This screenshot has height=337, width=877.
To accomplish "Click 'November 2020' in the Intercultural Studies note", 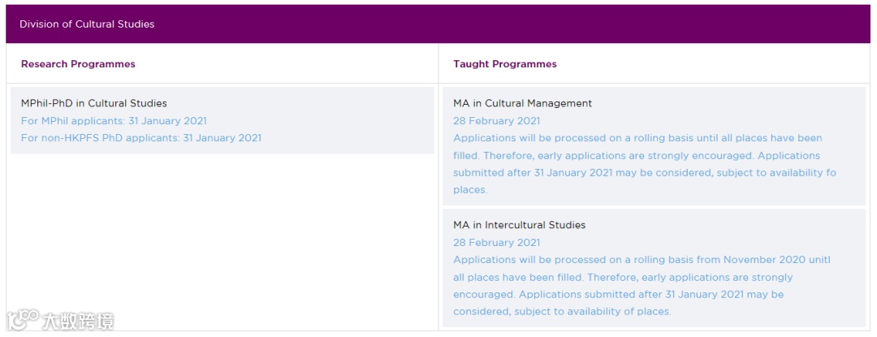I will 764,260.
